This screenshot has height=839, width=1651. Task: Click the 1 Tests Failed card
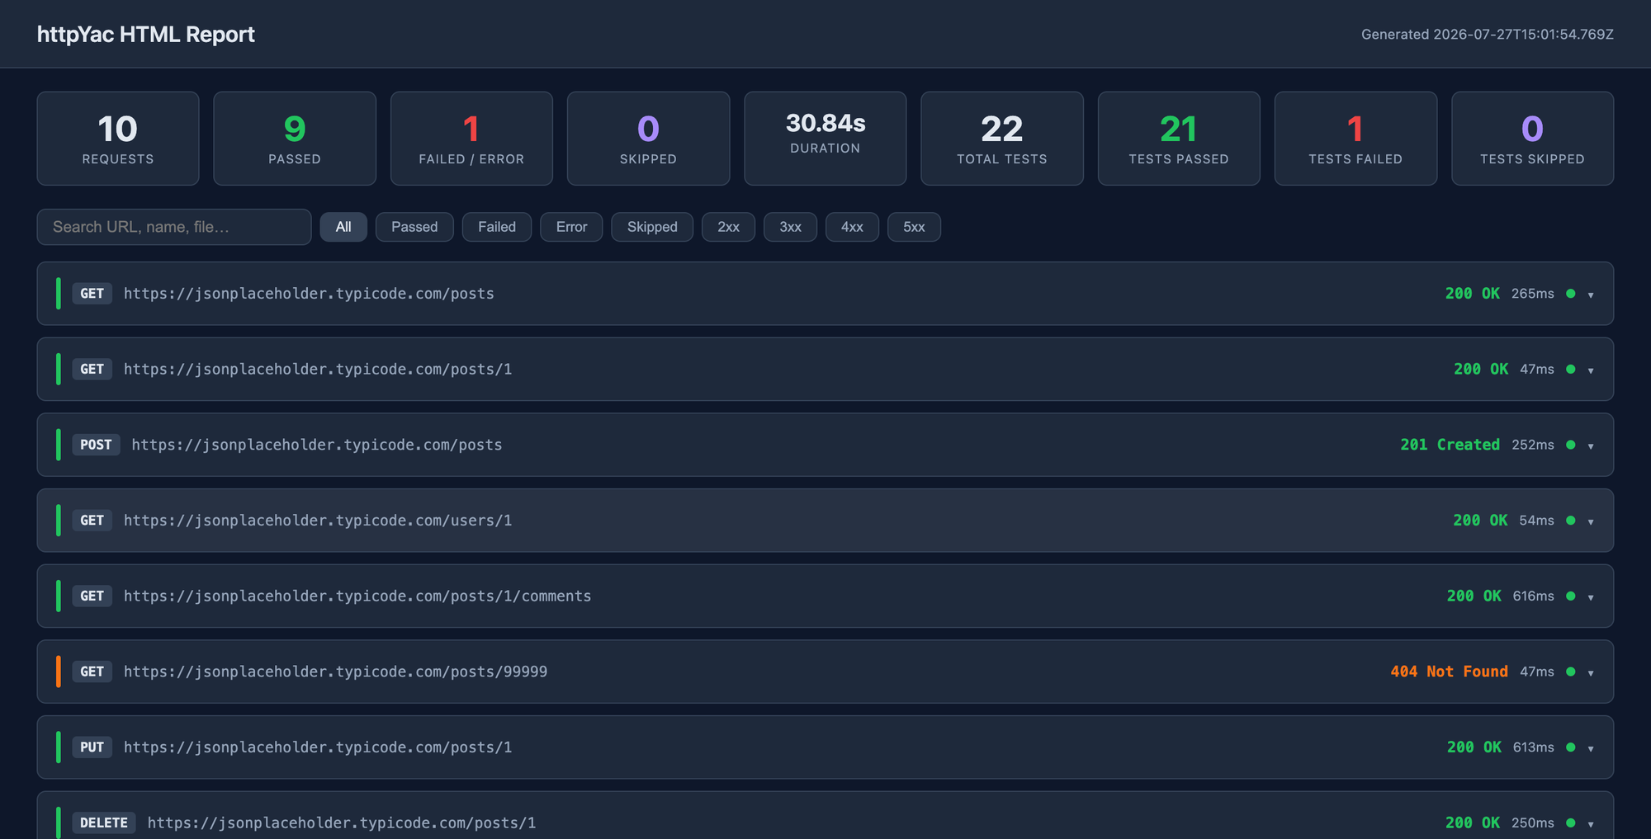(x=1355, y=139)
